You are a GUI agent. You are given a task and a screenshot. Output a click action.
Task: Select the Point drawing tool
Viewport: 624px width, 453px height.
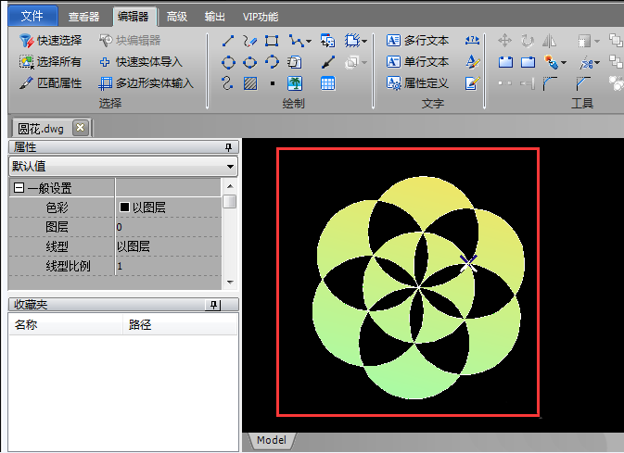tap(273, 83)
